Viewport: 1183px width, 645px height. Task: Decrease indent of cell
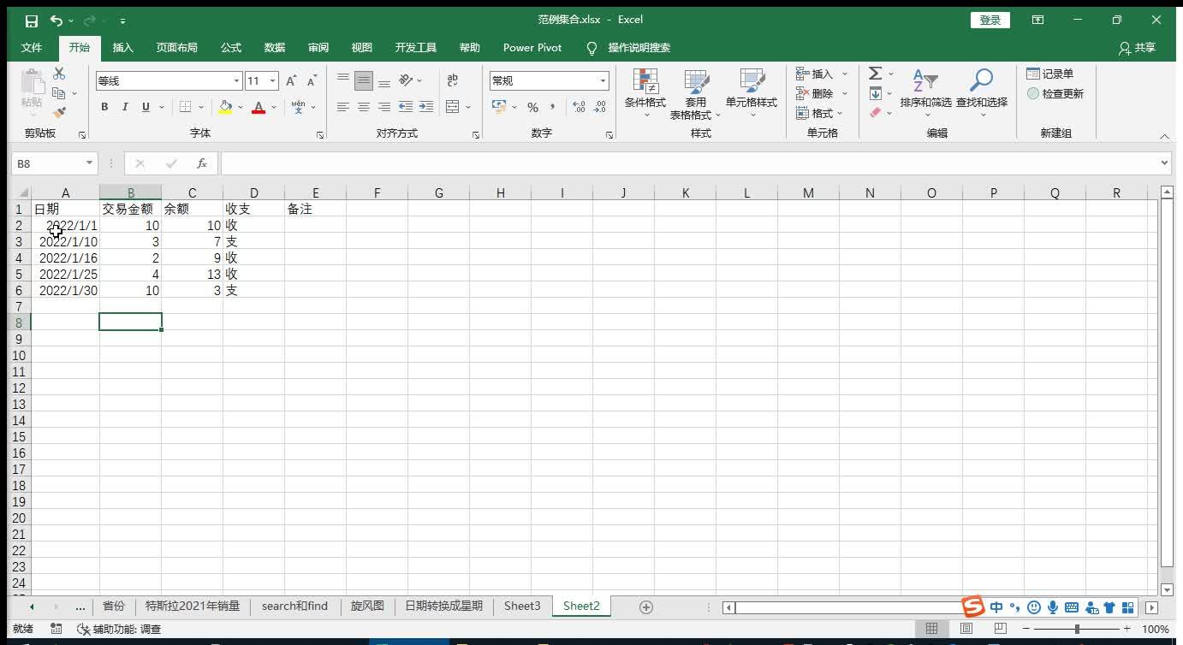click(406, 107)
